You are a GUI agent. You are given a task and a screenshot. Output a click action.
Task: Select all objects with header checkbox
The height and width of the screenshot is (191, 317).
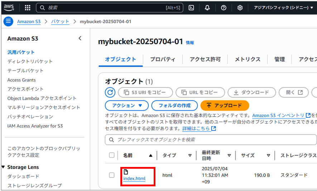click(112, 155)
